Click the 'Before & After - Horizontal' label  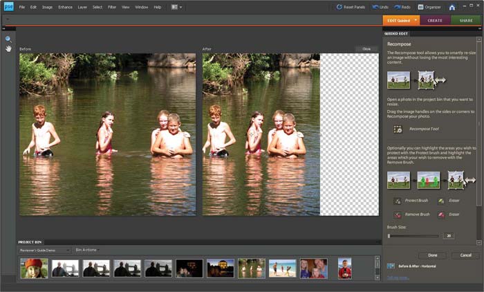pos(417,266)
